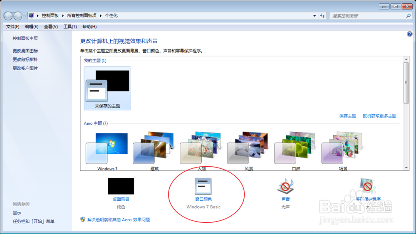
Task: Click the black 桌面背景 preview icon
Action: 121,186
